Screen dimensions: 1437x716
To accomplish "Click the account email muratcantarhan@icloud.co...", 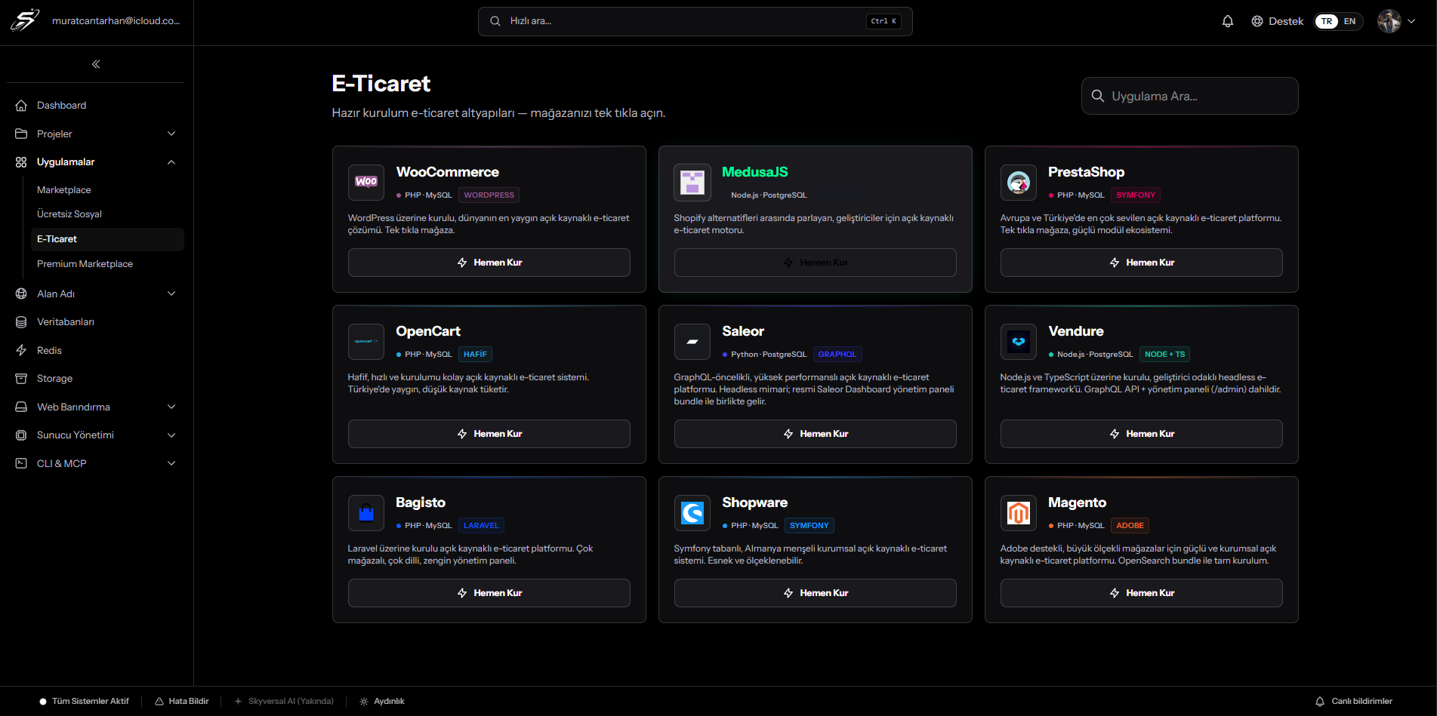I will tap(116, 21).
